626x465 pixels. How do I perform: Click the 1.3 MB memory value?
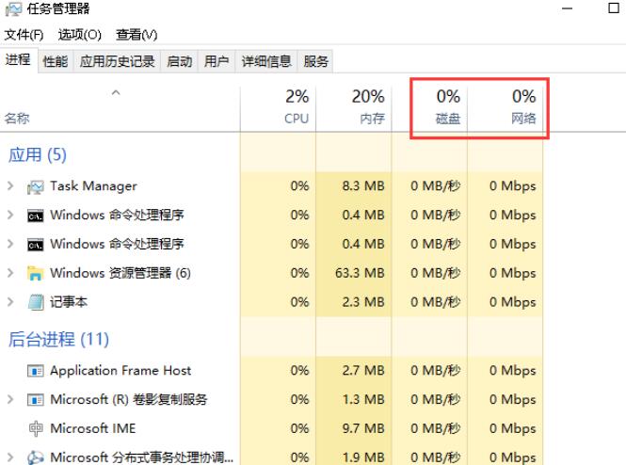click(x=363, y=399)
